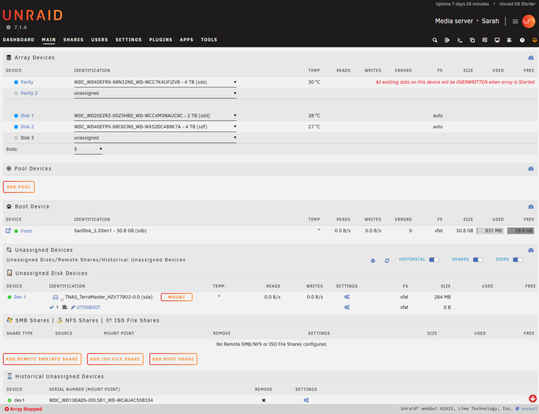This screenshot has width=539, height=414.
Task: Open the SETTINGS tab
Action: coord(129,40)
